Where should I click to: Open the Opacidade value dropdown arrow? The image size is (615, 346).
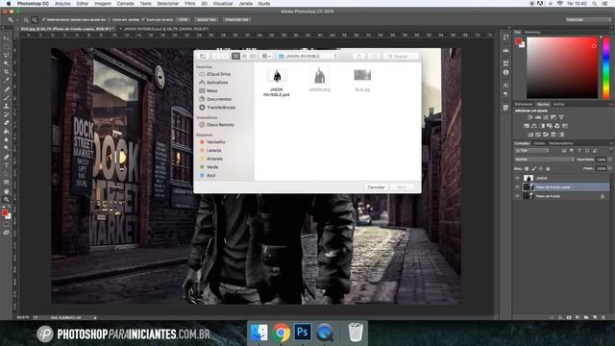tap(609, 160)
